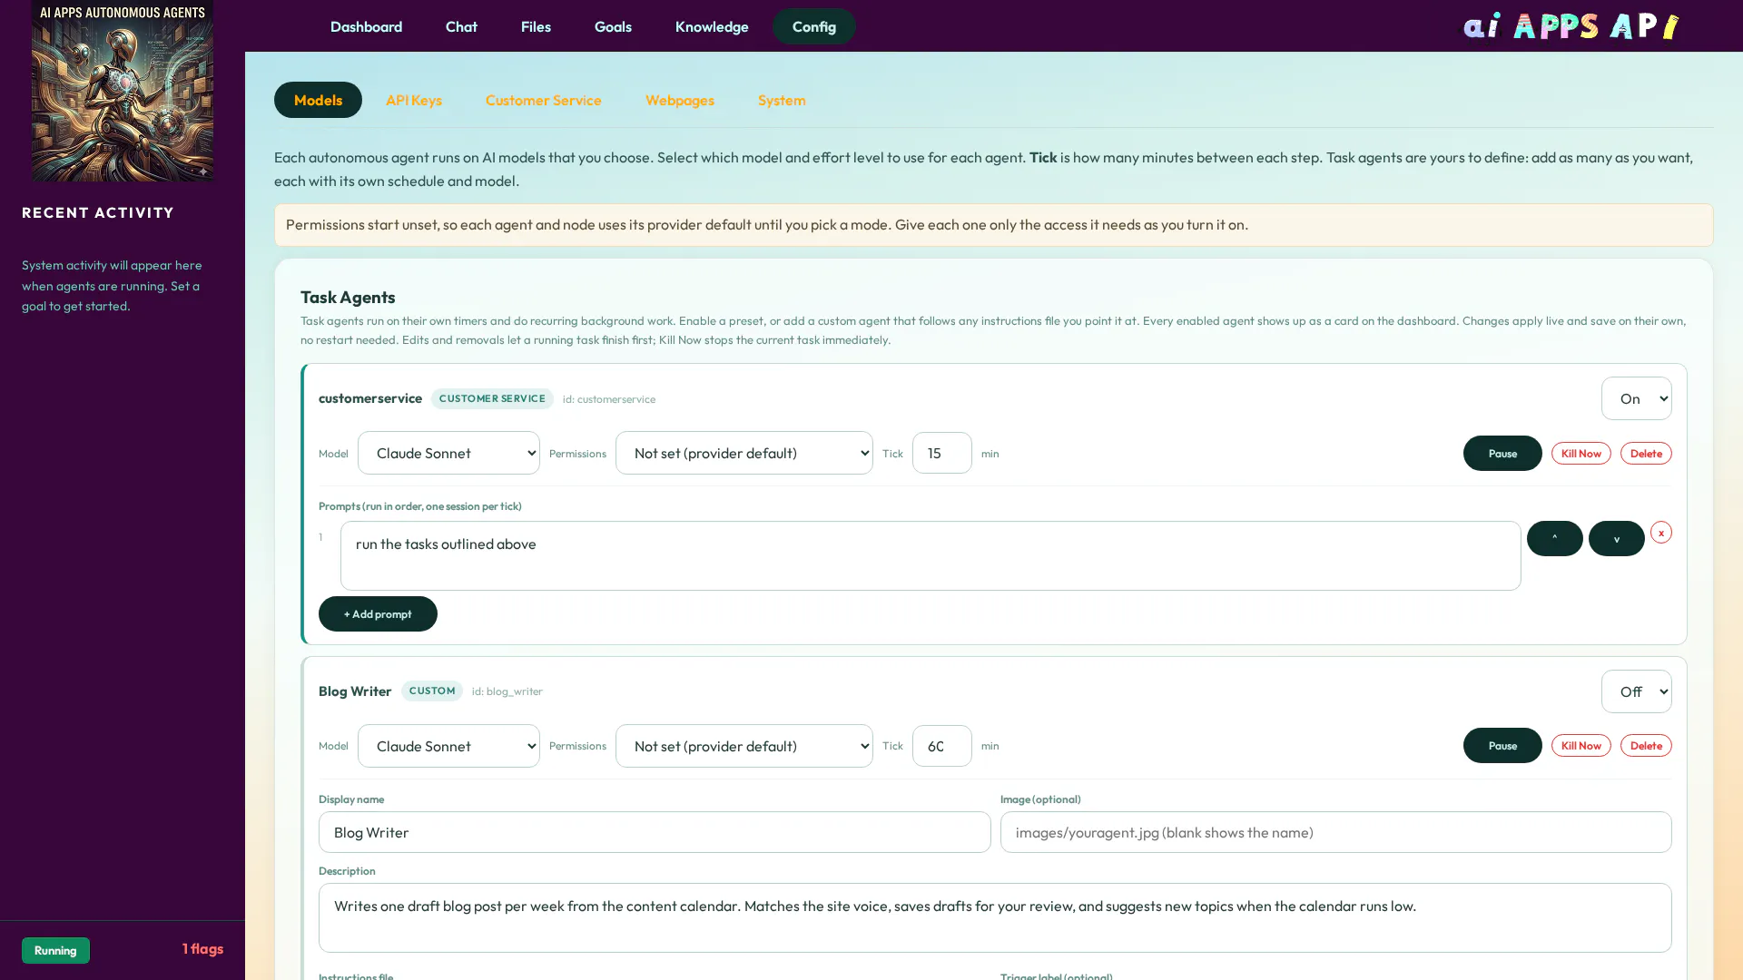Open the Customer Service settings sub-tab
The image size is (1743, 980).
point(543,100)
